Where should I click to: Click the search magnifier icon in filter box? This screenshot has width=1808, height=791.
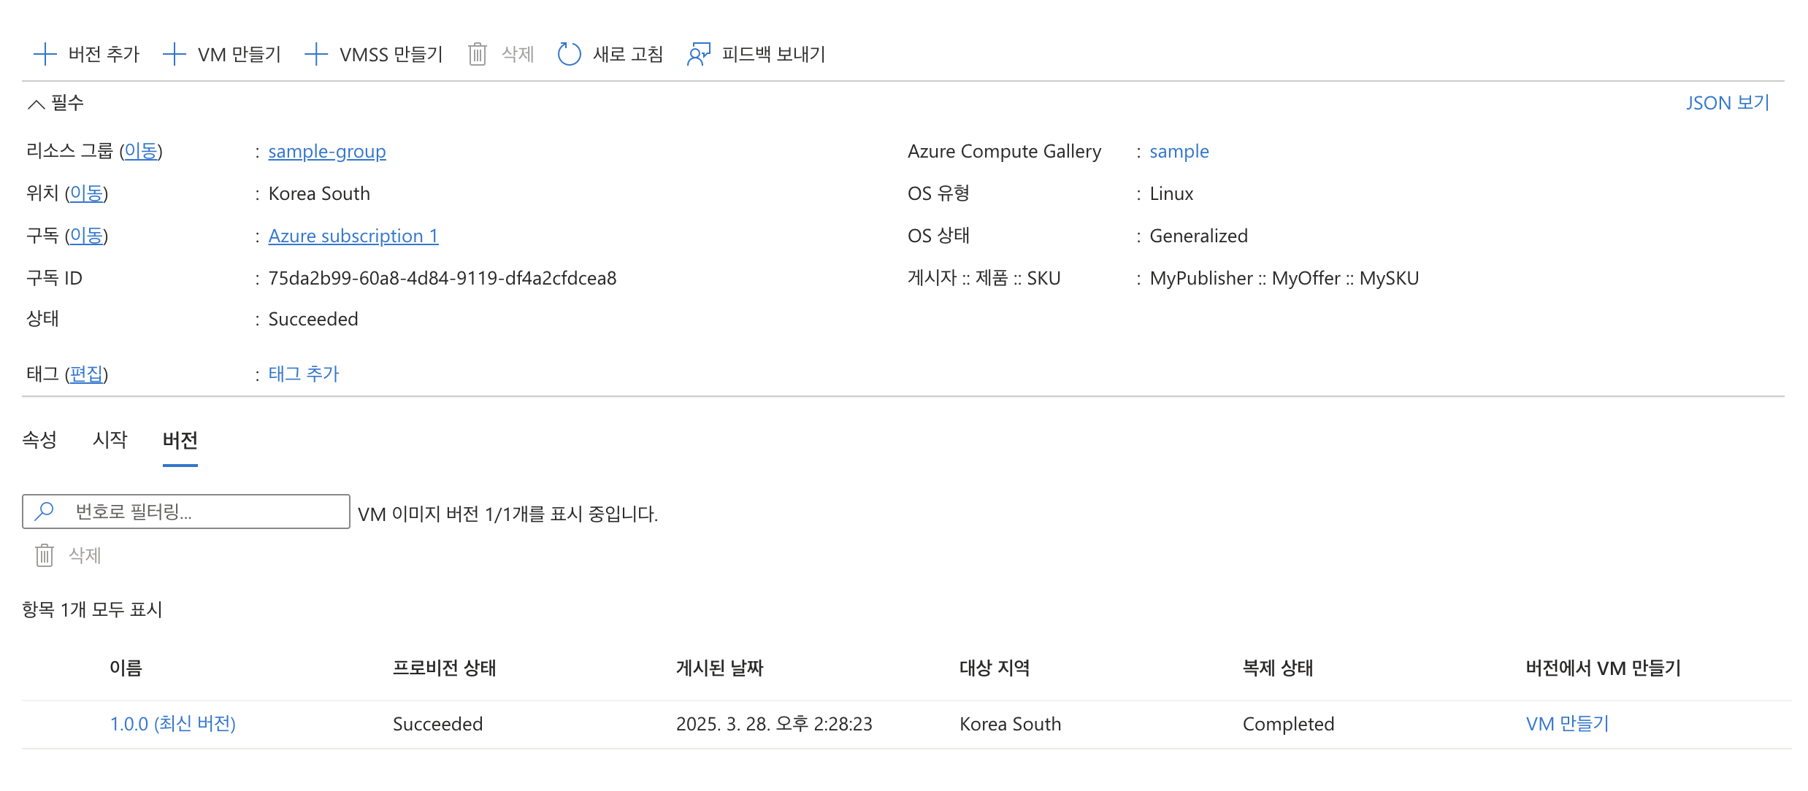click(x=45, y=511)
